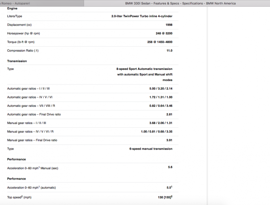
Task: Click the Acceleration 0–60 mph Manual label
Action: [30, 168]
